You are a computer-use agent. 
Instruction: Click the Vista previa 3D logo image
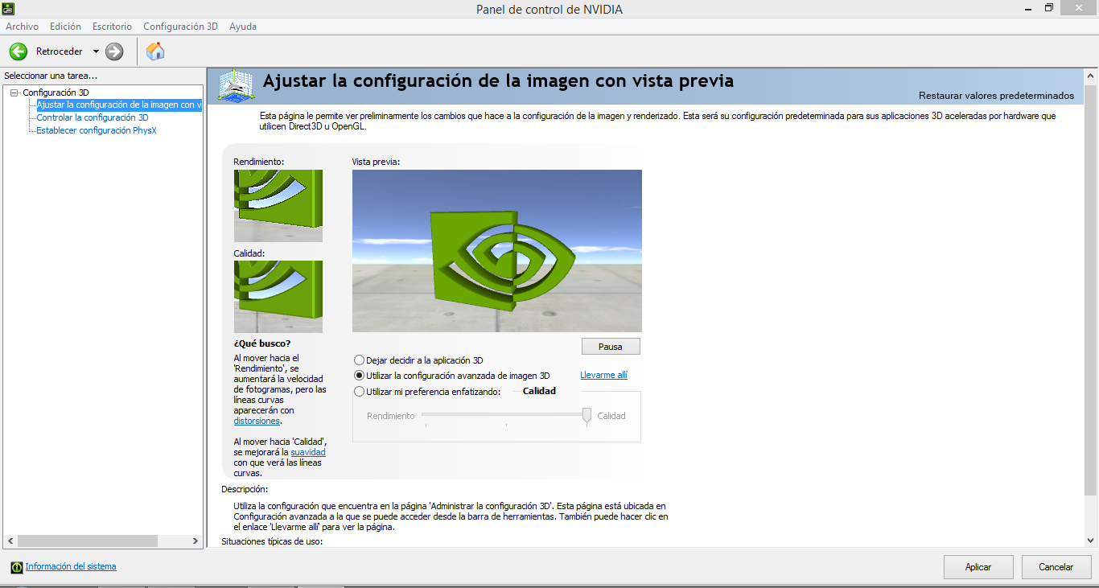(497, 251)
